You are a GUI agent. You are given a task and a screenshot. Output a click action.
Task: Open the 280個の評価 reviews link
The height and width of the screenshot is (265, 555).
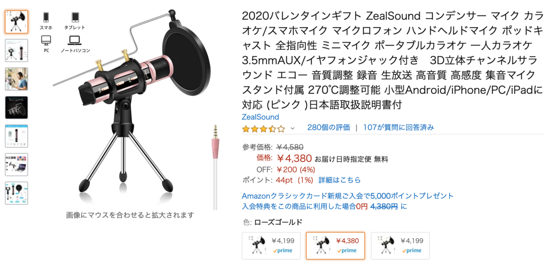pyautogui.click(x=328, y=127)
